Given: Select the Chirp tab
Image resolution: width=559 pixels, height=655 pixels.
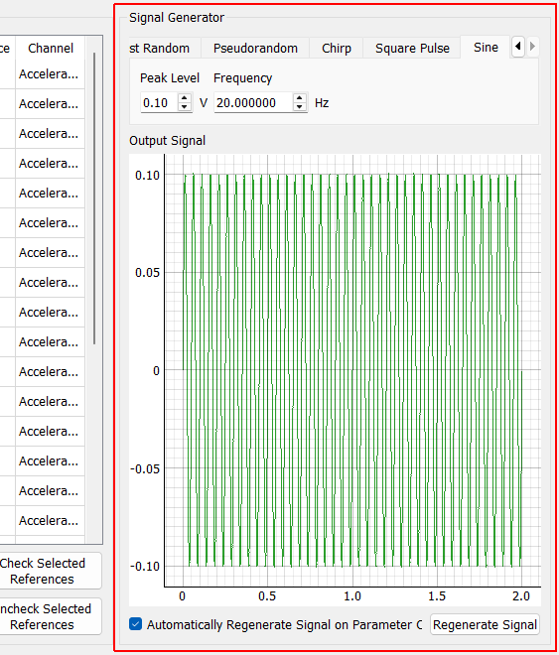Looking at the screenshot, I should click(337, 49).
